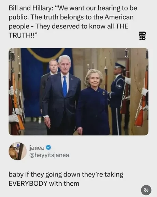Click the white-gloved hand at photo's left edge
The height and width of the screenshot is (197, 157).
tap(14, 118)
